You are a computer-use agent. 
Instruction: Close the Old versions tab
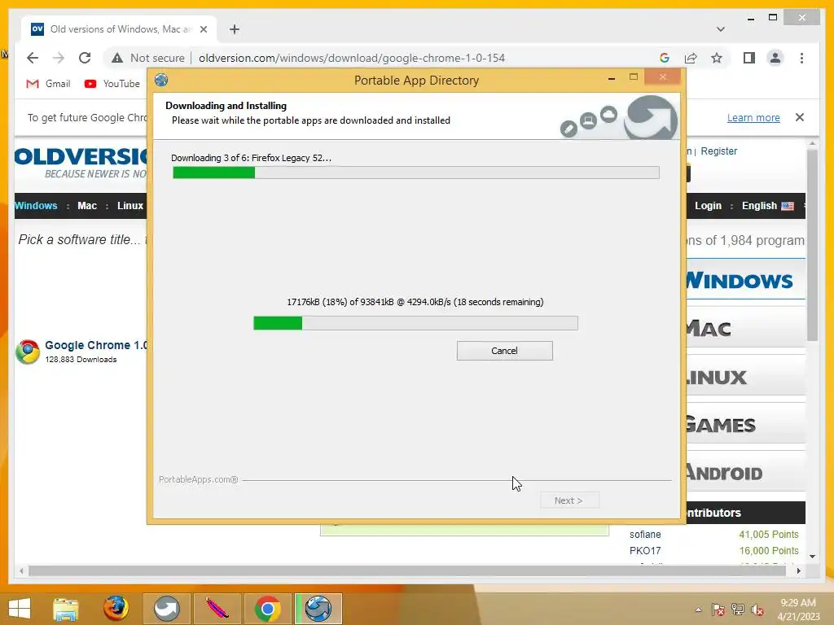[203, 29]
